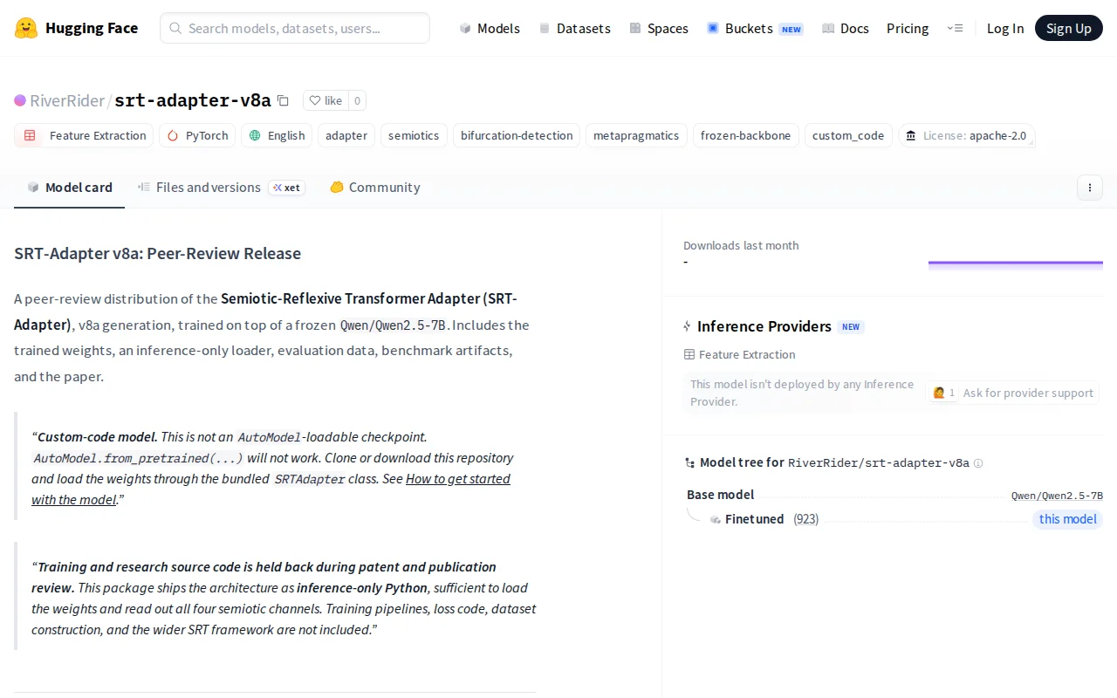Click the SRT-Adapter v8a: Peer-Review Release heading
The height and width of the screenshot is (698, 1117).
coord(158,254)
